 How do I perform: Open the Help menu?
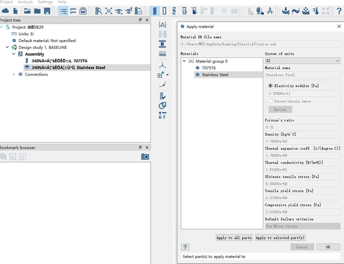[x=62, y=2]
